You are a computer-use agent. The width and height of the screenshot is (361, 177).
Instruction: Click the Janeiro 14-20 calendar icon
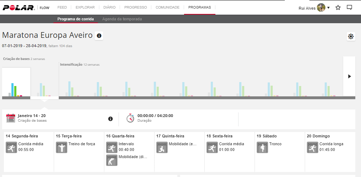tap(11, 118)
